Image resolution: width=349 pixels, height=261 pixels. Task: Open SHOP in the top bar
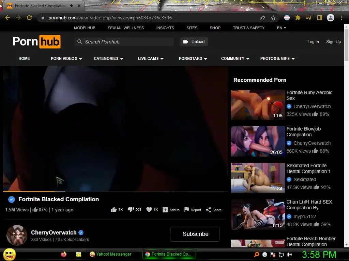click(x=215, y=28)
